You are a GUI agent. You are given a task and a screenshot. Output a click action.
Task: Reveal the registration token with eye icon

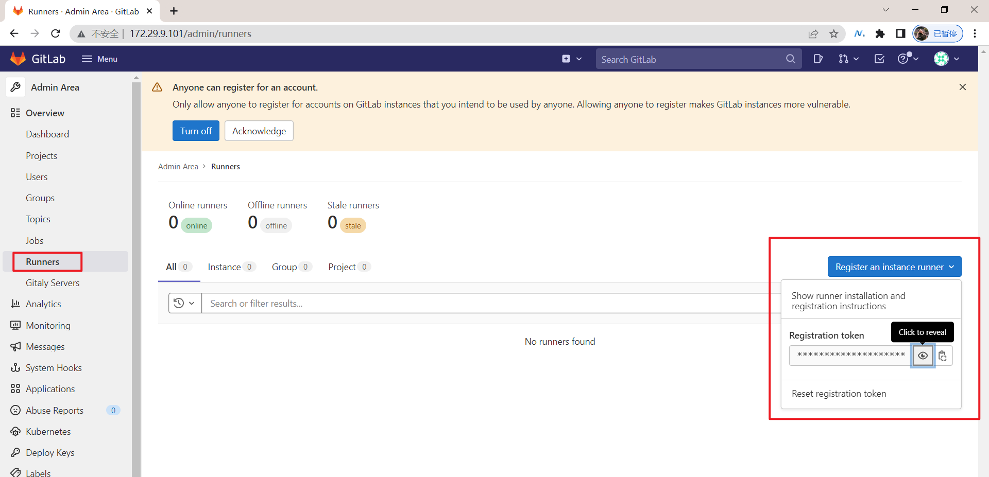[923, 356]
